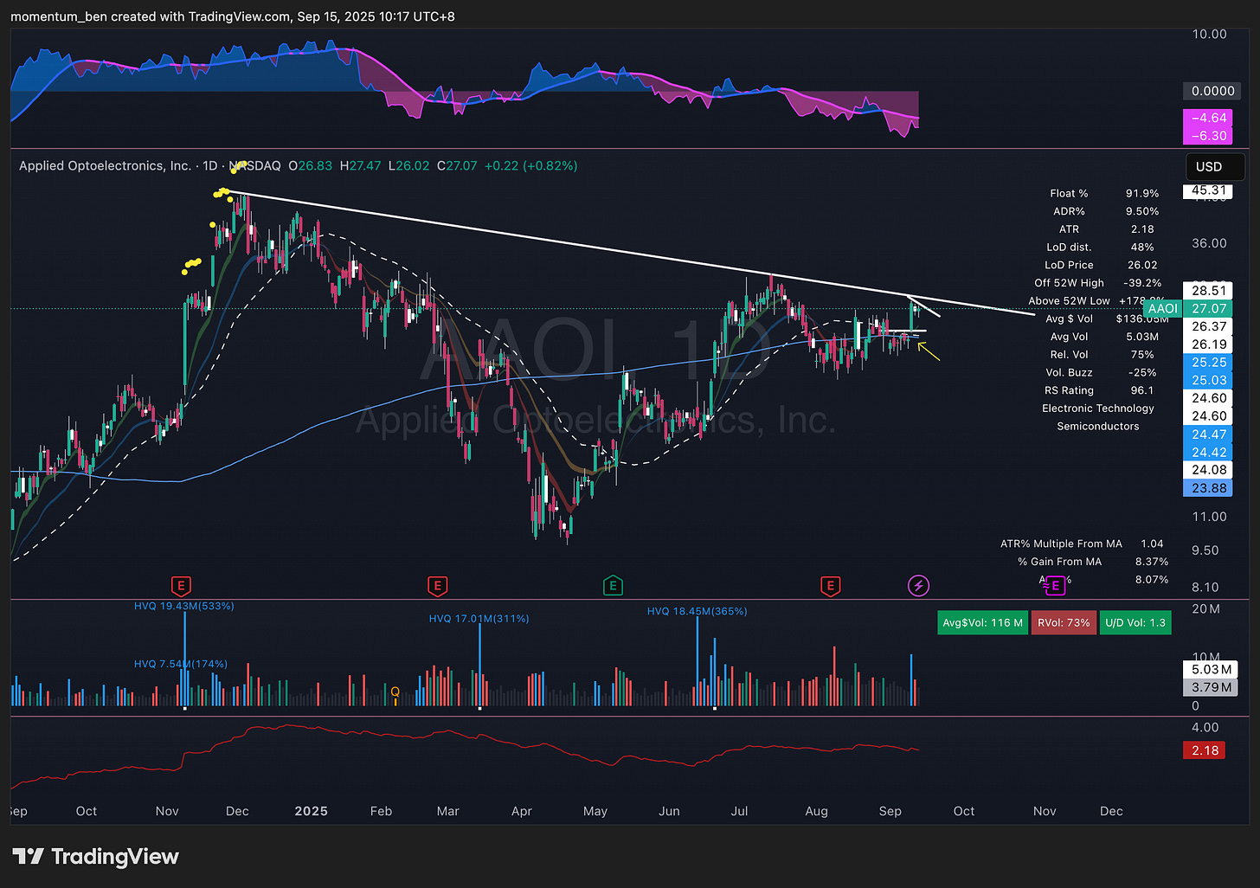The height and width of the screenshot is (888, 1260).
Task: Click the blue 25.03 moving average label
Action: (1209, 380)
